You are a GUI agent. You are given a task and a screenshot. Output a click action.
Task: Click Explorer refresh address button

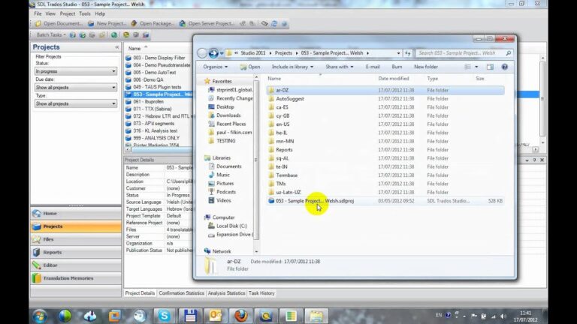tap(408, 53)
